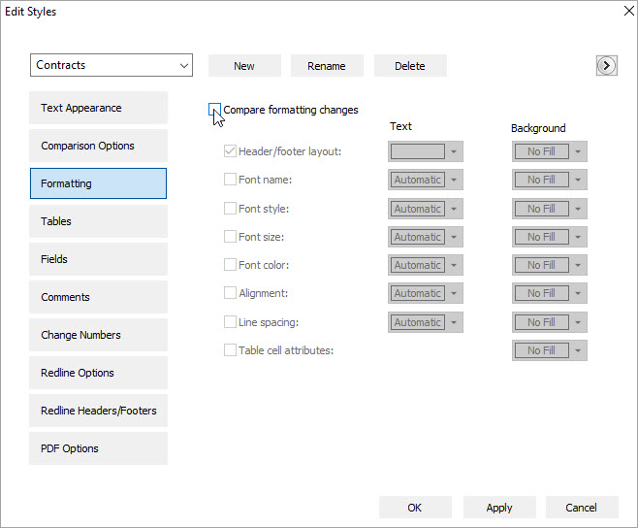Click Font name No Fill swatch

(542, 180)
